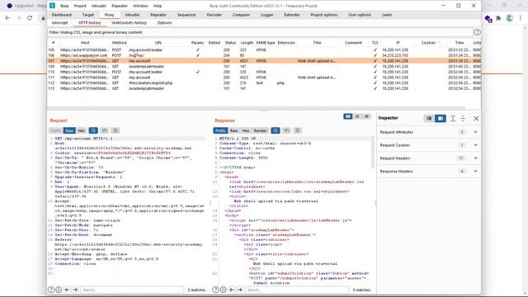Switch Response view to Hex
Image resolution: width=528 pixels, height=297 pixels.
tap(246, 130)
